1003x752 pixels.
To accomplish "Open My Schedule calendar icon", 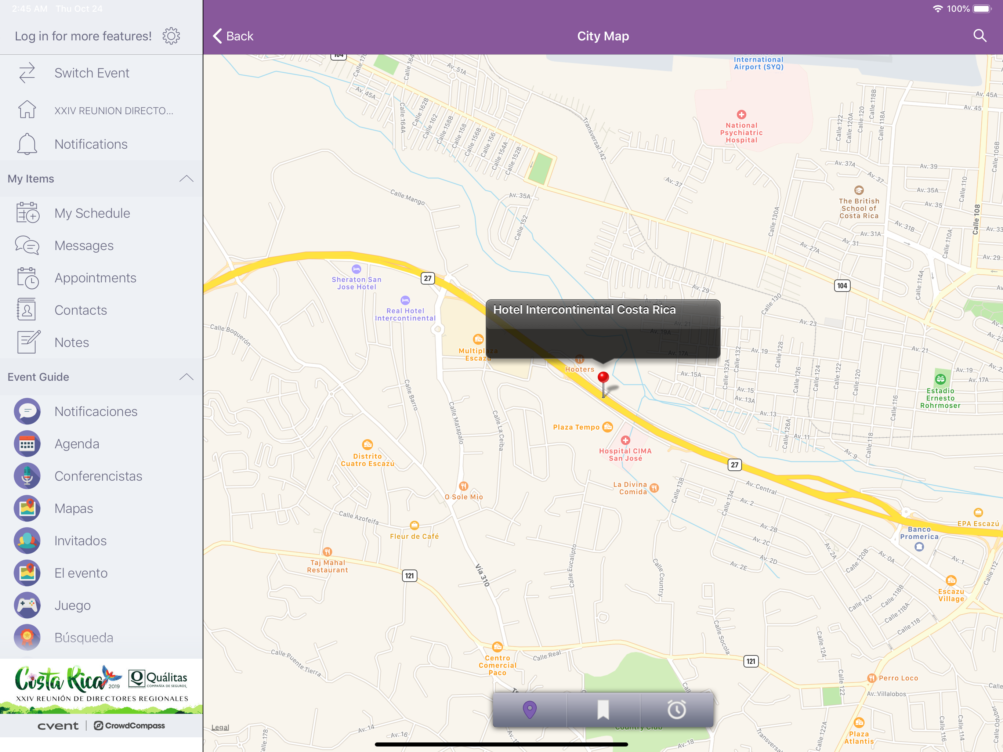I will (x=28, y=213).
